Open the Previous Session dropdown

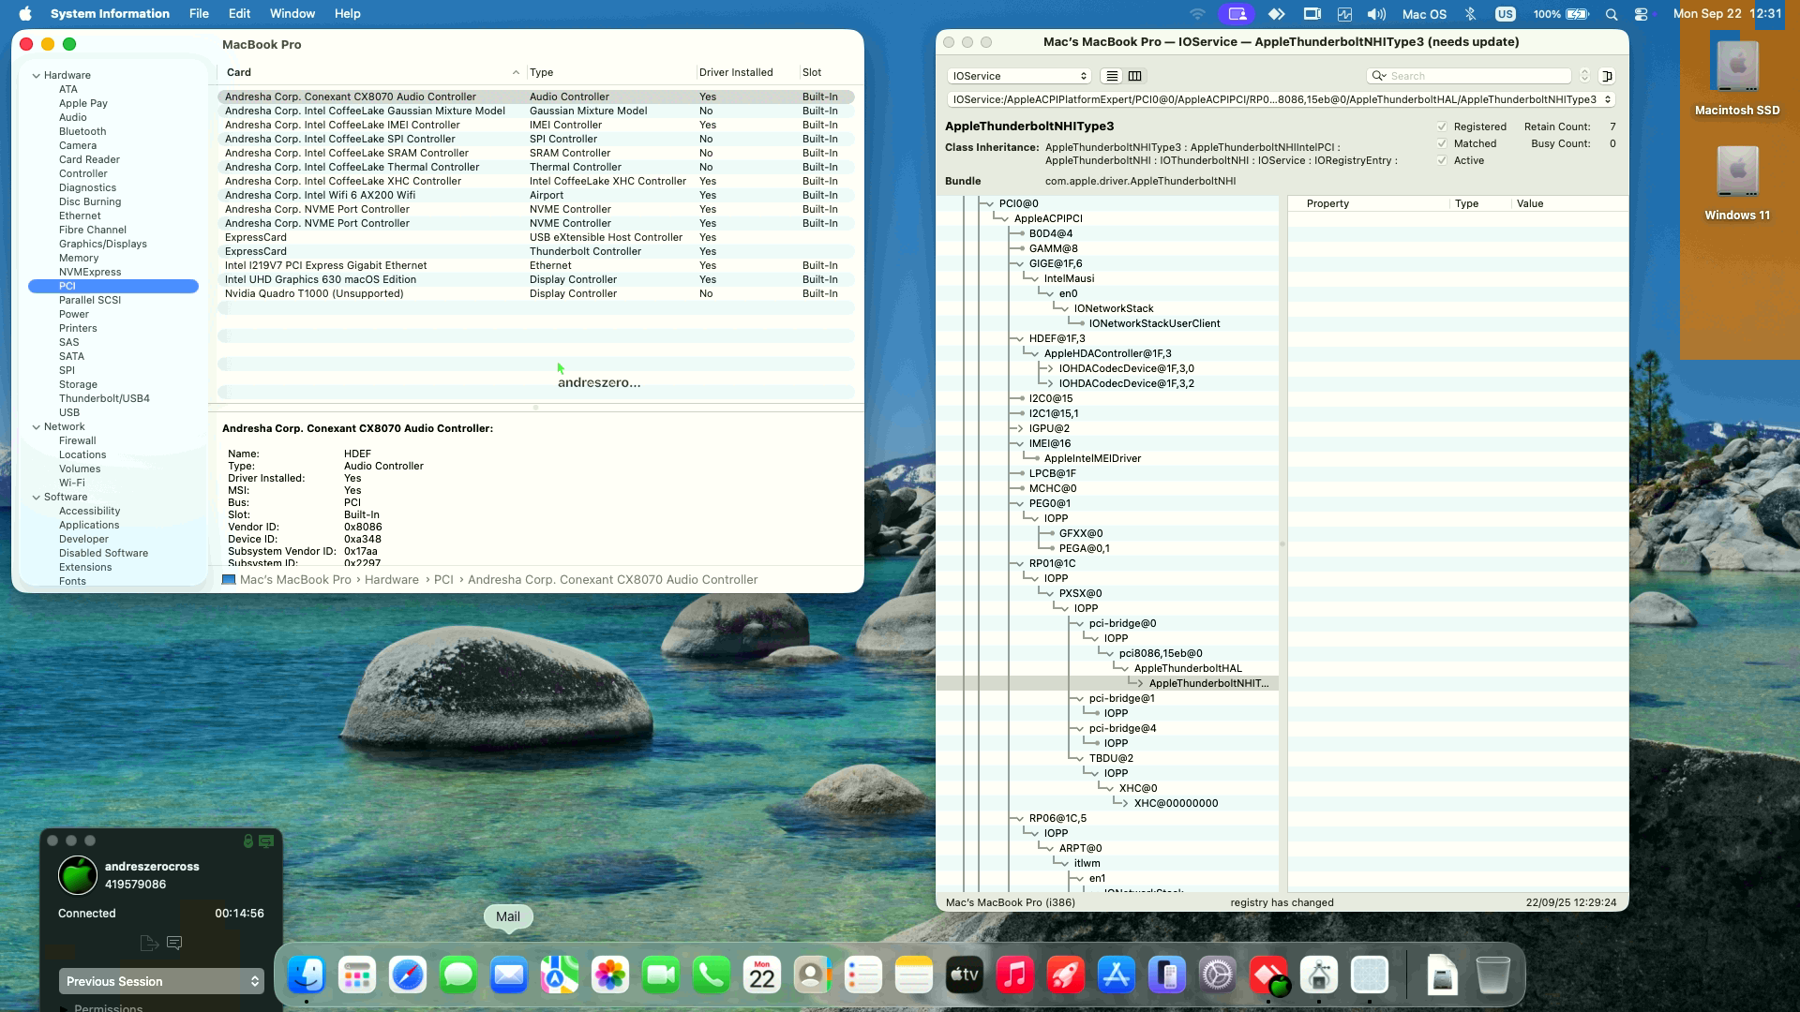tap(161, 981)
